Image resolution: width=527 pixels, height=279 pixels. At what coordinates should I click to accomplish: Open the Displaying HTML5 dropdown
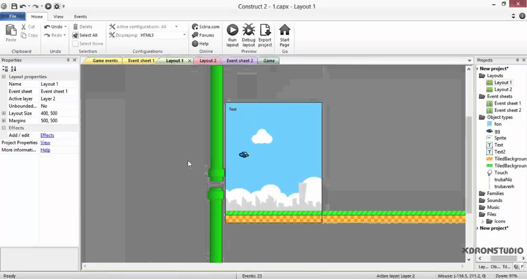[184, 35]
